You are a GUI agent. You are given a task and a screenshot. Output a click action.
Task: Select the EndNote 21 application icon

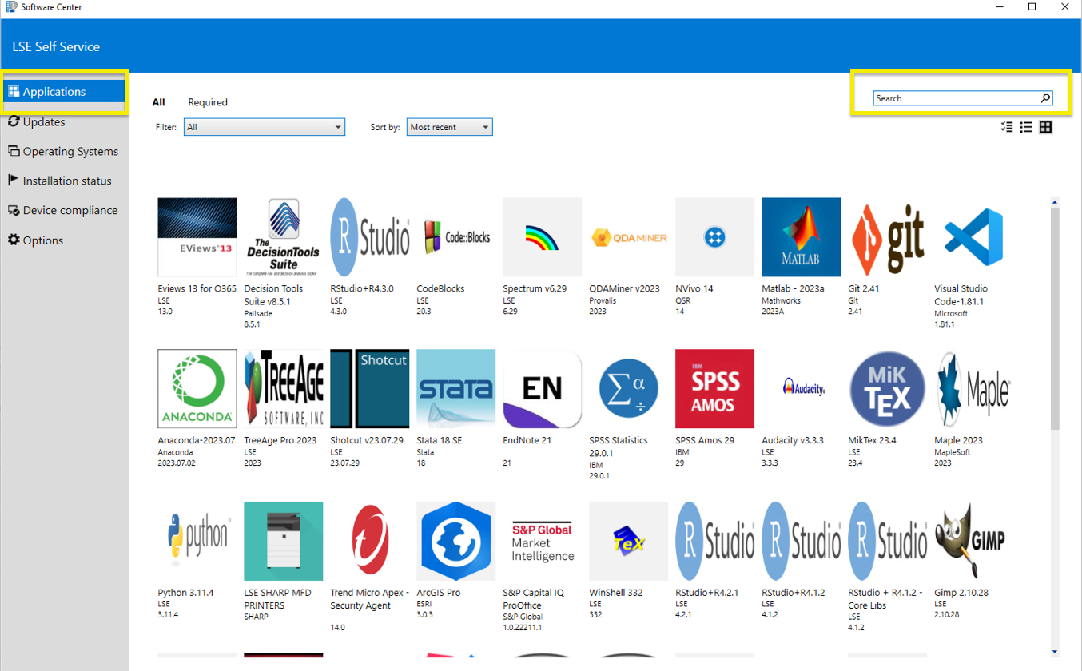pos(542,388)
